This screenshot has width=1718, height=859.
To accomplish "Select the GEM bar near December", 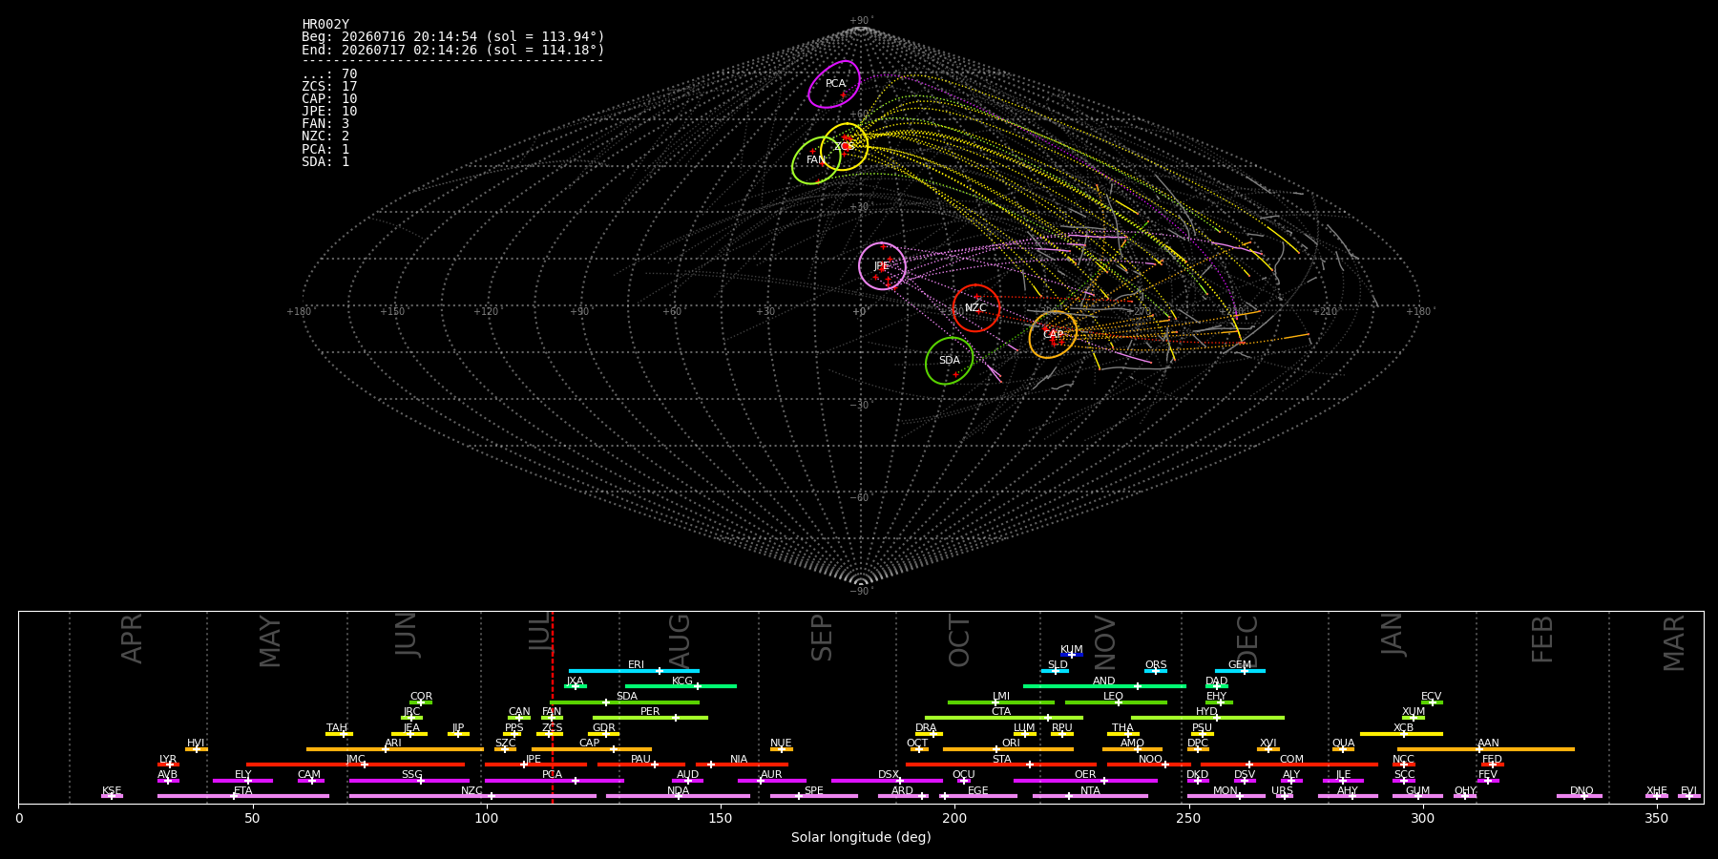I will pos(1240,671).
